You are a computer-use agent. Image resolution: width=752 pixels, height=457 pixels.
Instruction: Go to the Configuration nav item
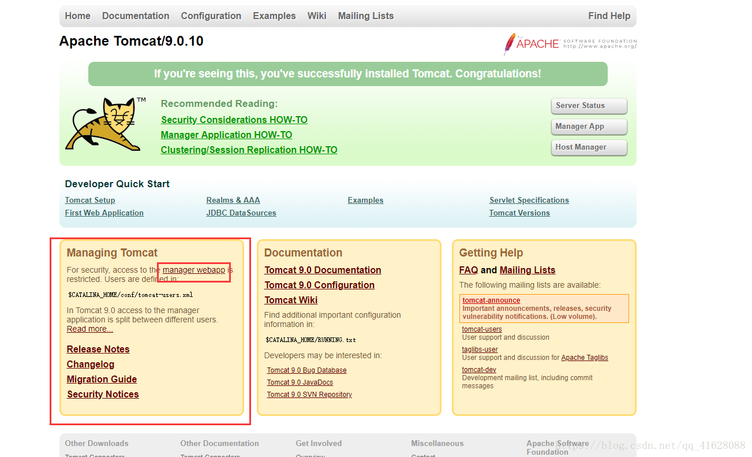point(211,16)
